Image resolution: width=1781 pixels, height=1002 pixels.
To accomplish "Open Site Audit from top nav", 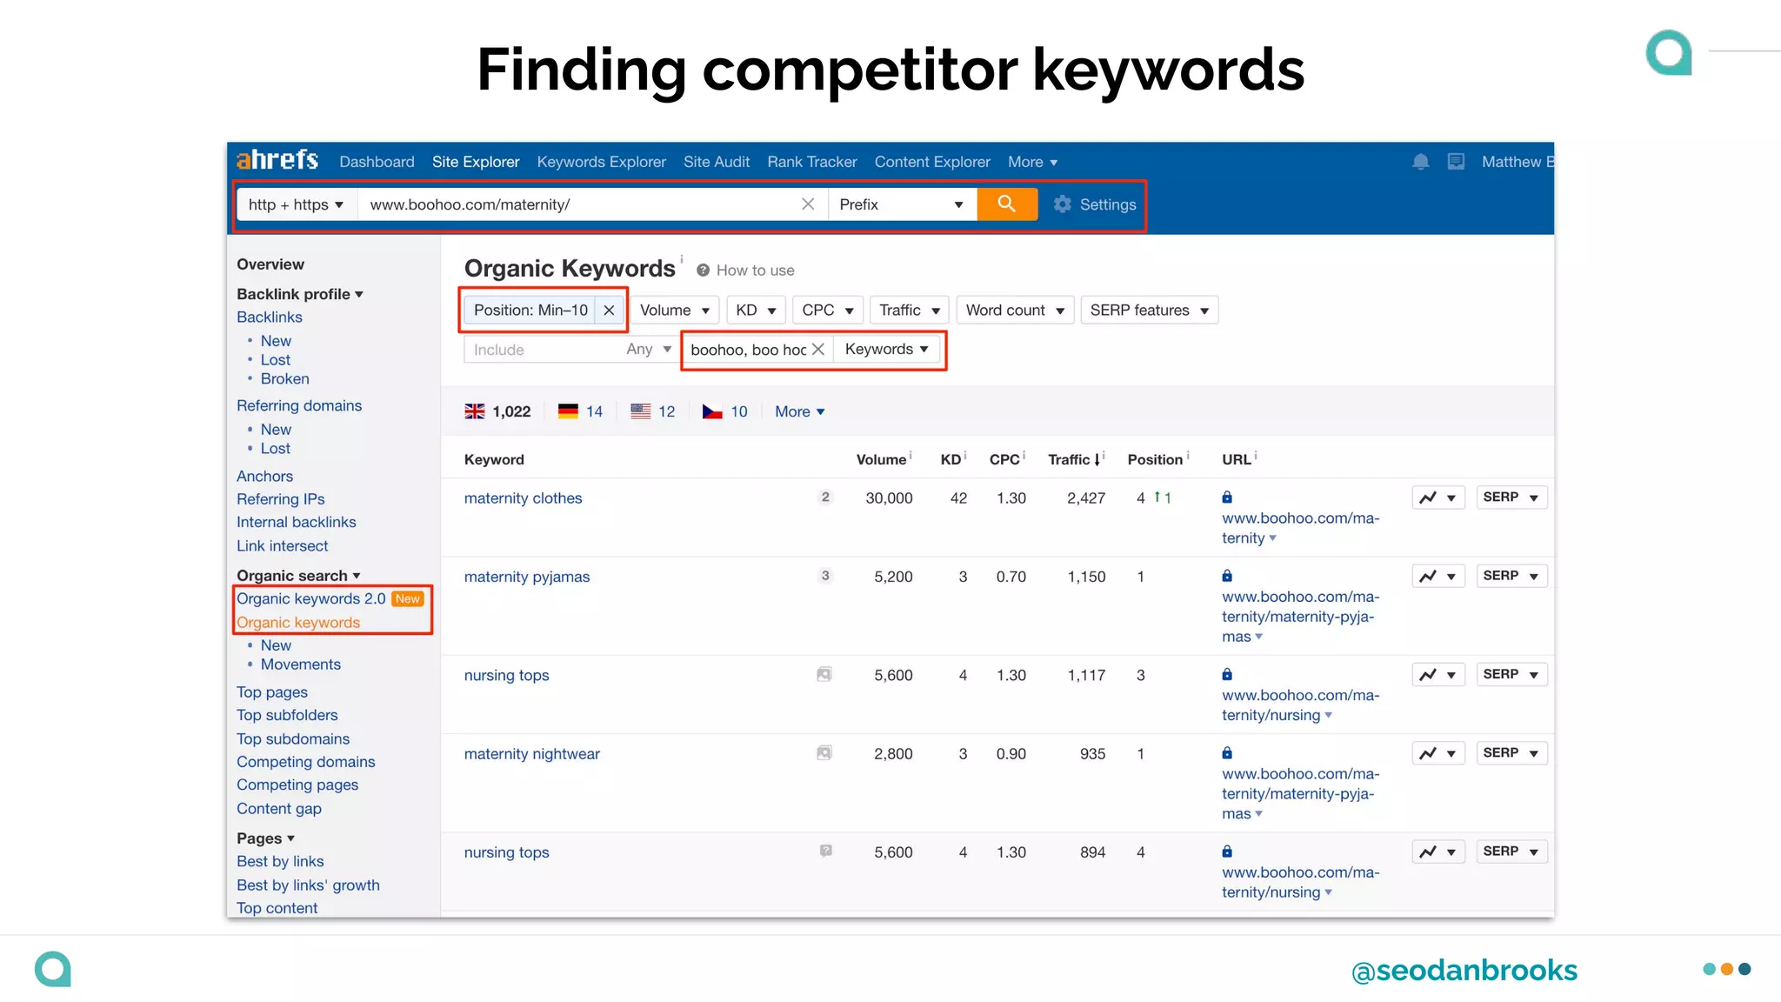I will pos(717,162).
